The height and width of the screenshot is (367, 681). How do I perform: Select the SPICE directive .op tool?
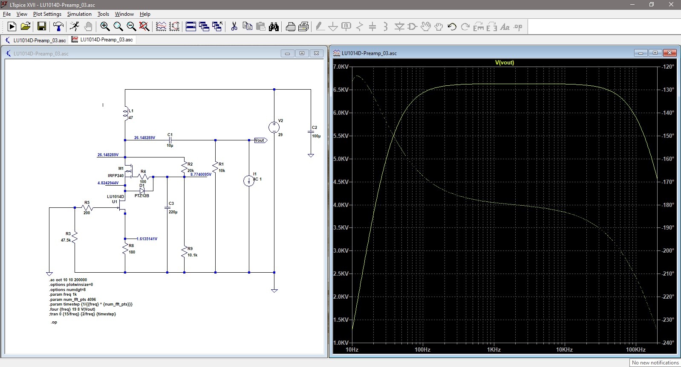pyautogui.click(x=518, y=27)
